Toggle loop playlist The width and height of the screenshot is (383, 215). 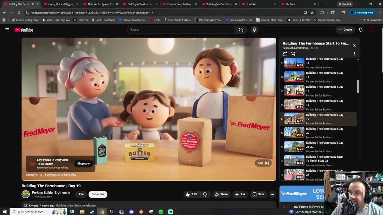pyautogui.click(x=285, y=54)
